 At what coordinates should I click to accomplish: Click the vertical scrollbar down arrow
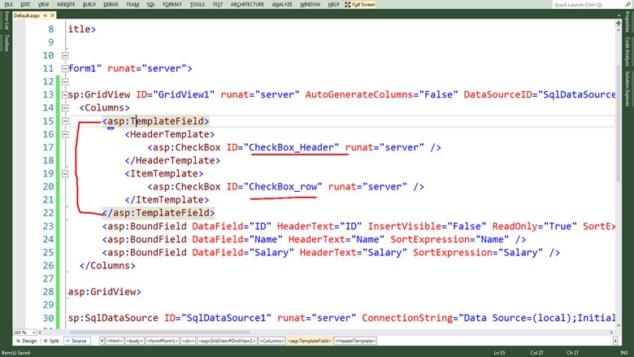pyautogui.click(x=619, y=325)
